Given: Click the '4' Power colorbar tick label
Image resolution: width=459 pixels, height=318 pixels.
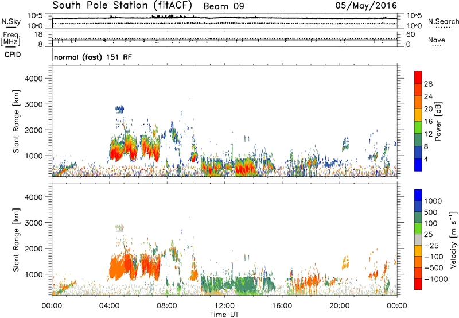Looking at the screenshot, I should (x=426, y=160).
